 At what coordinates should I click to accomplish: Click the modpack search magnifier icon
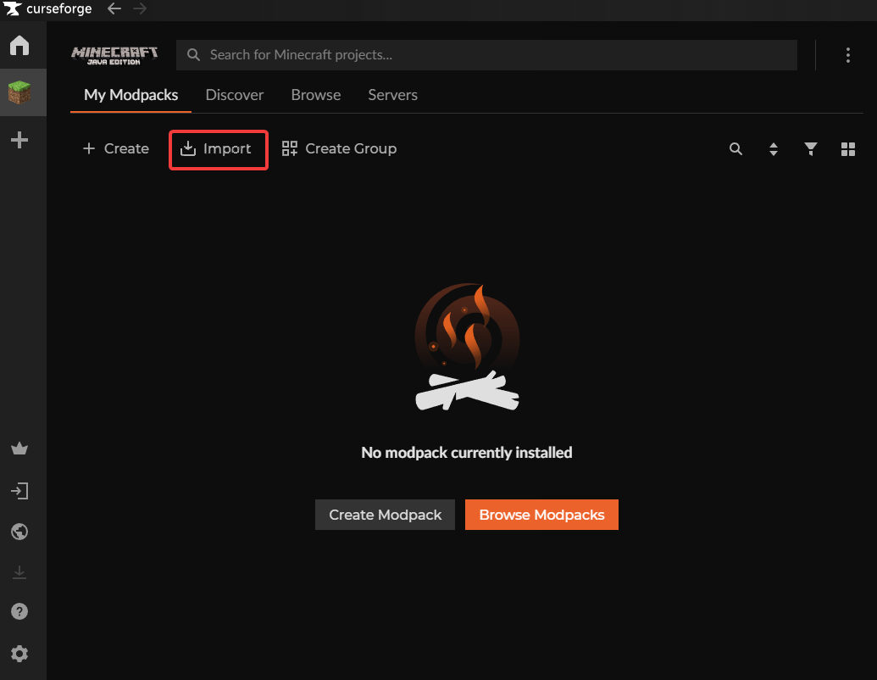tap(736, 149)
